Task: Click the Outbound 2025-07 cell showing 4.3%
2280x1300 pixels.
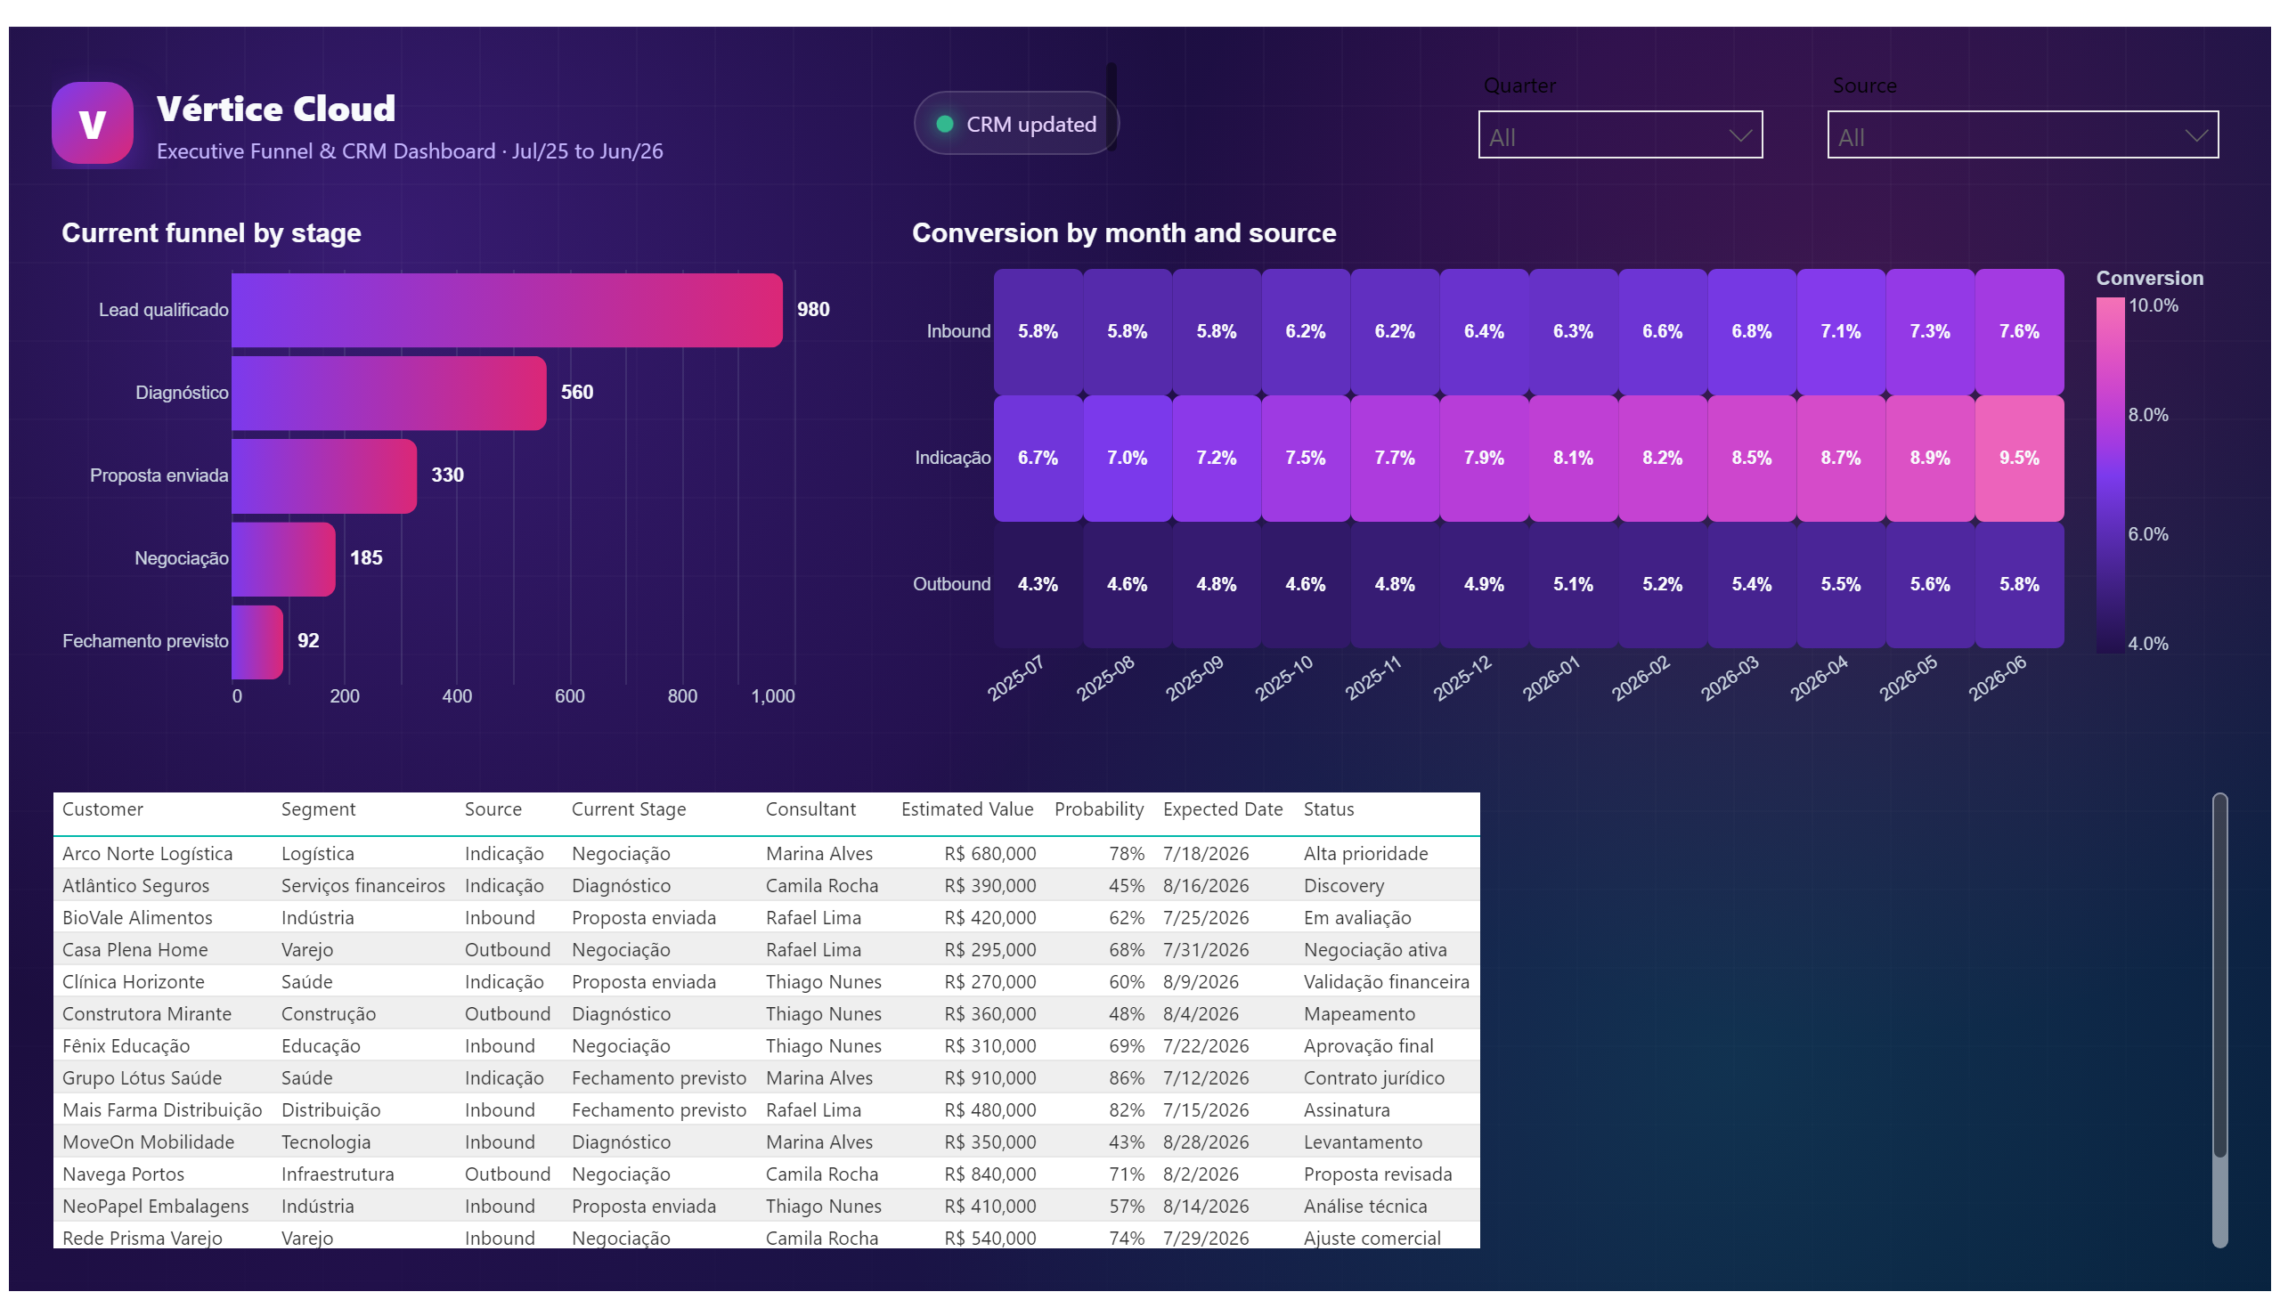Action: click(x=1038, y=585)
